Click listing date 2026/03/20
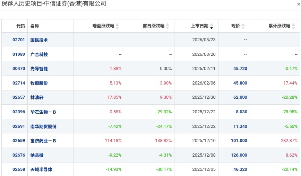Image resolution: width=301 pixels, height=176 pixels. (x=204, y=54)
